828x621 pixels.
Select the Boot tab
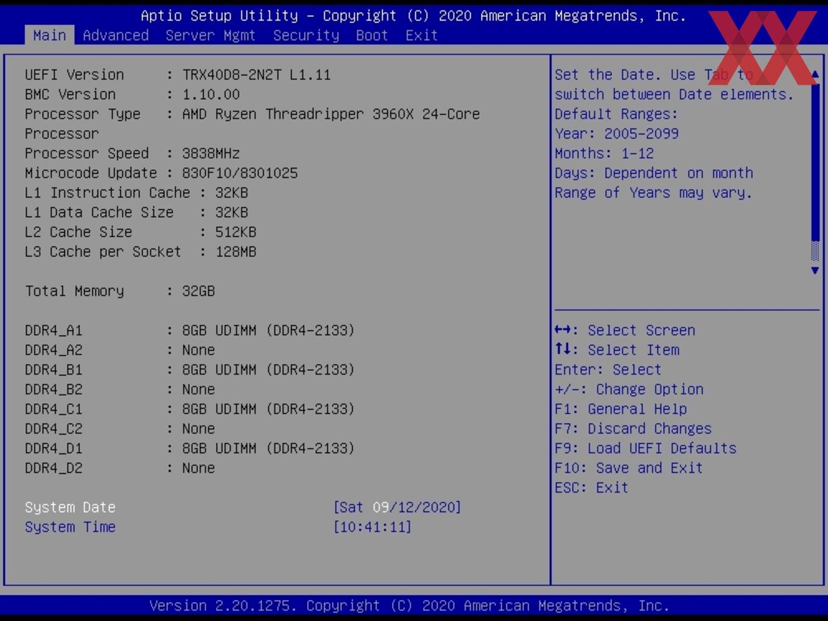372,35
